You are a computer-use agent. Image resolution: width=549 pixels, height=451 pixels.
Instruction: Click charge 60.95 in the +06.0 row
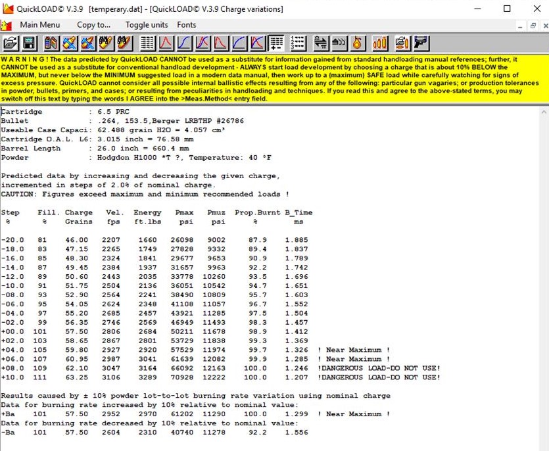(x=76, y=359)
